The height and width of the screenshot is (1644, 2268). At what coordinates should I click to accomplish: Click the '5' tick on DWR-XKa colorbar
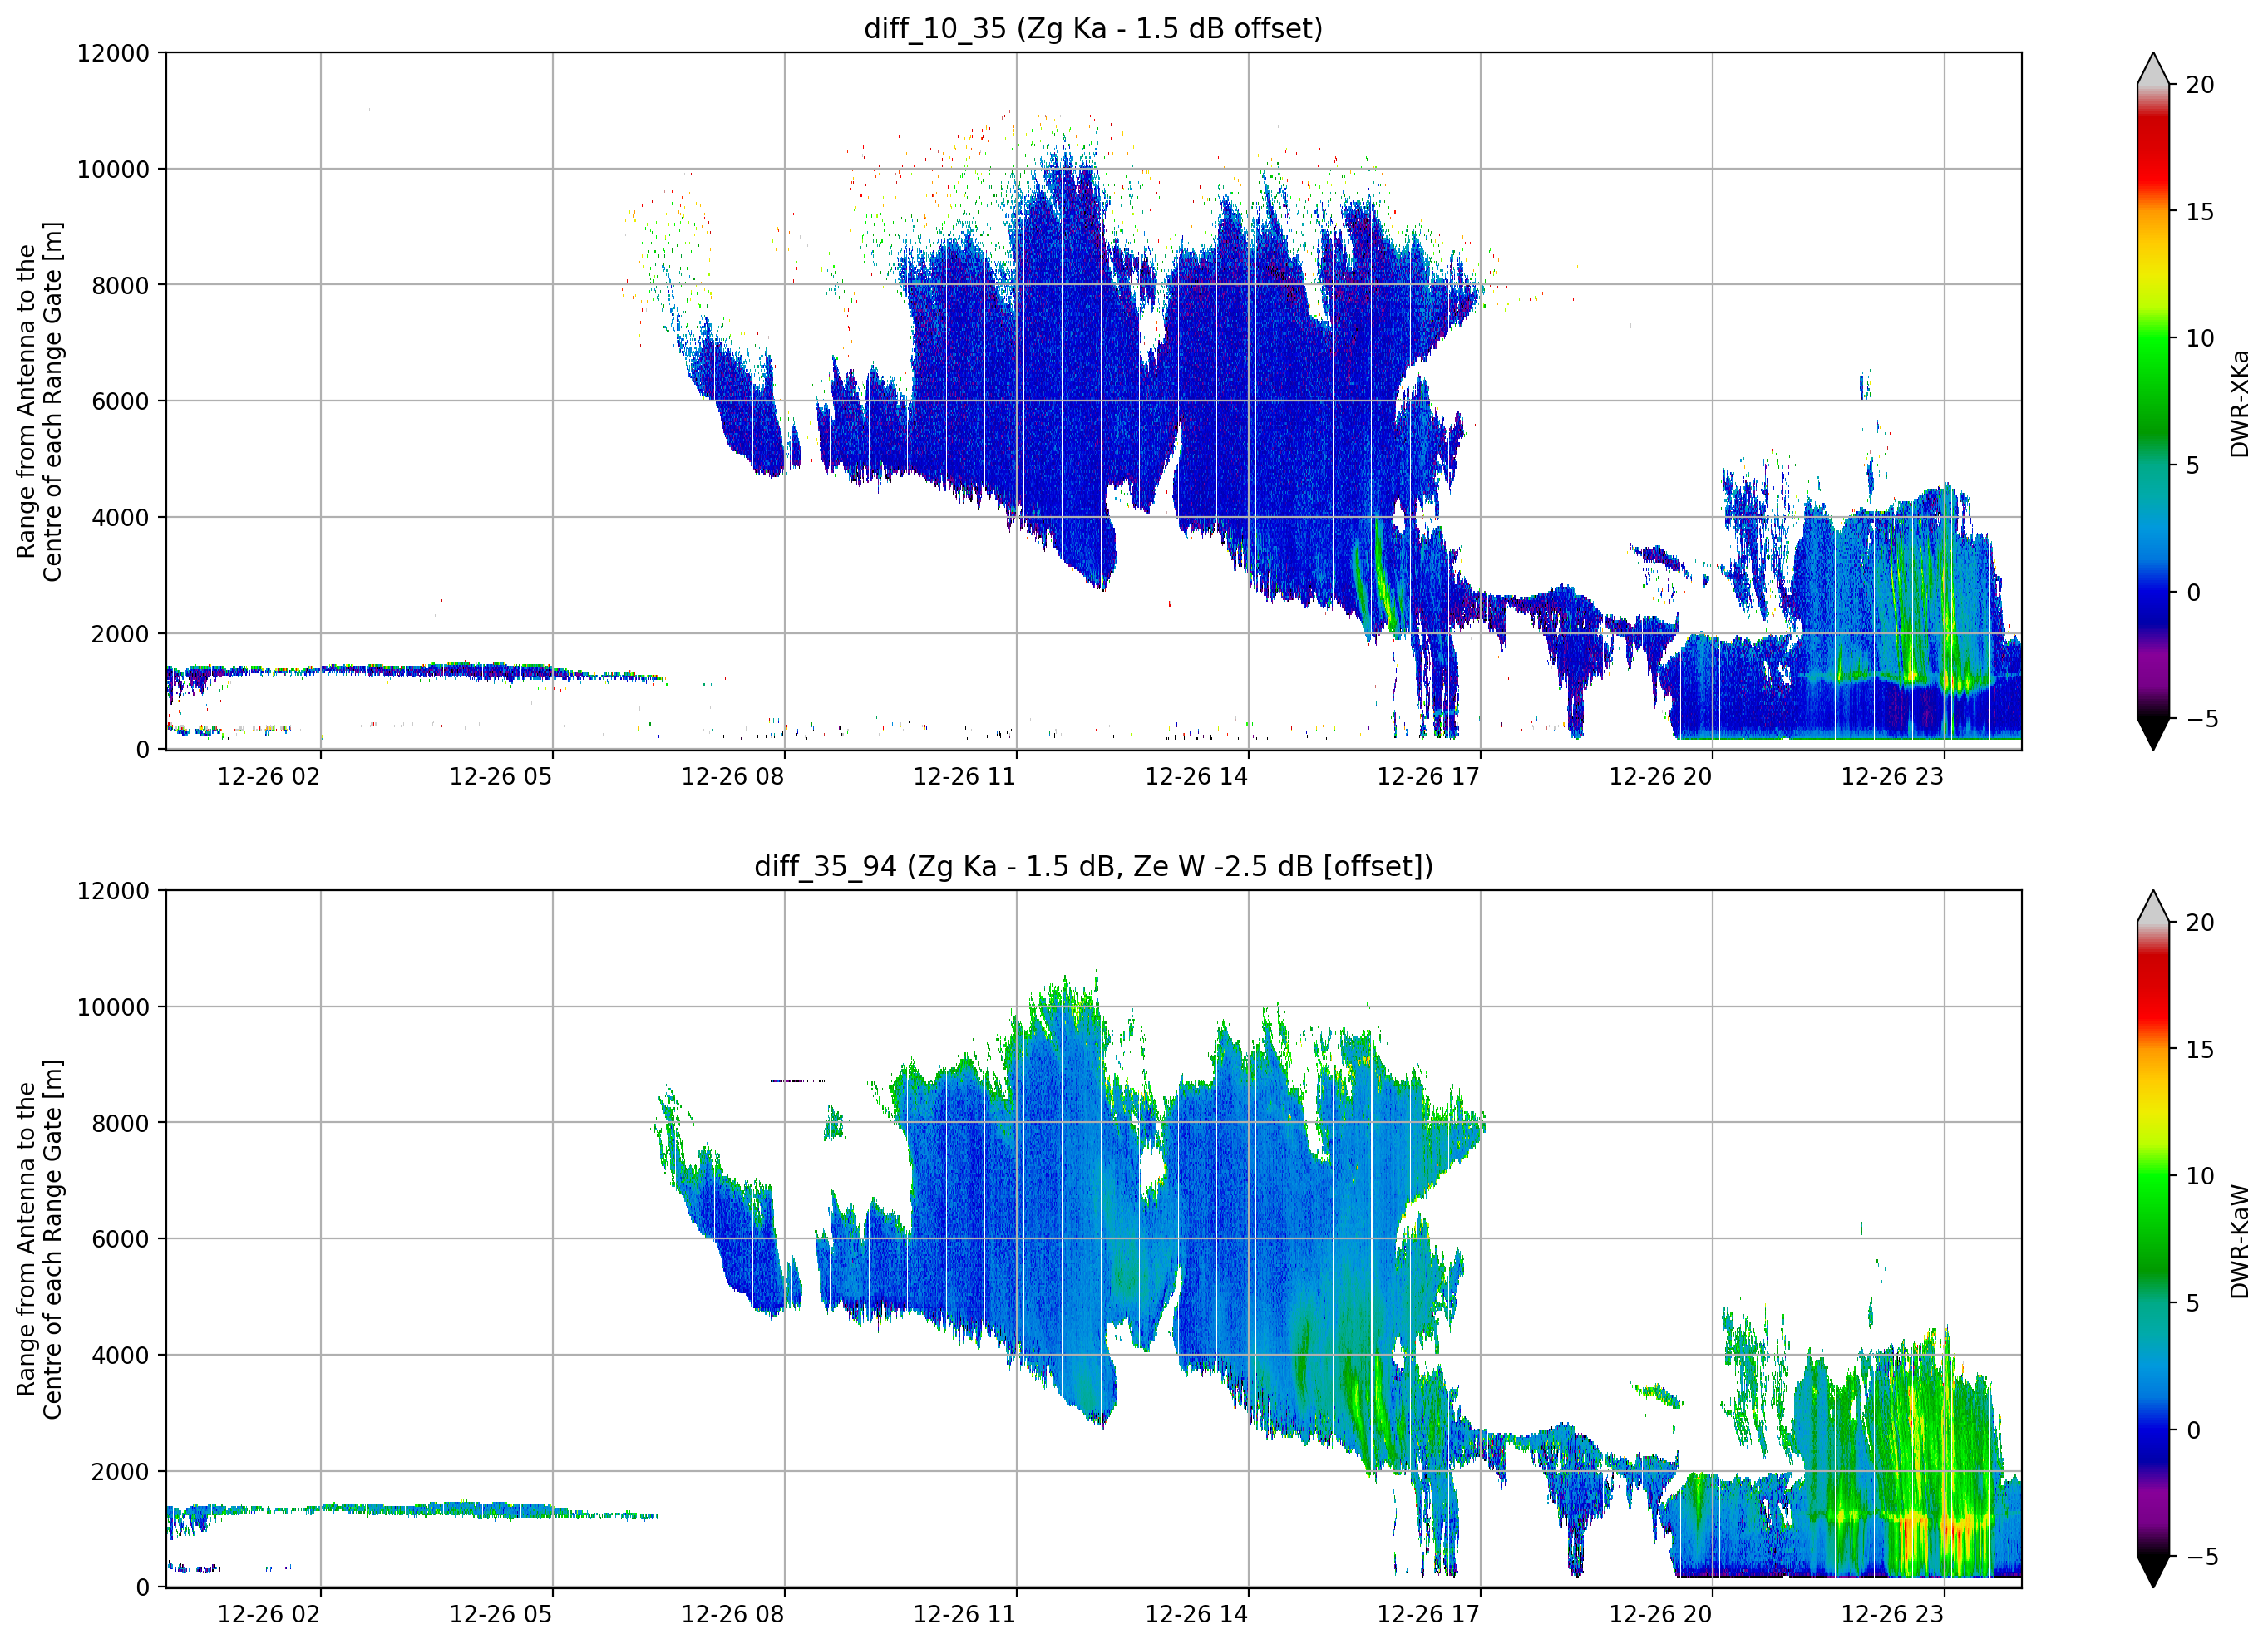[x=2193, y=466]
